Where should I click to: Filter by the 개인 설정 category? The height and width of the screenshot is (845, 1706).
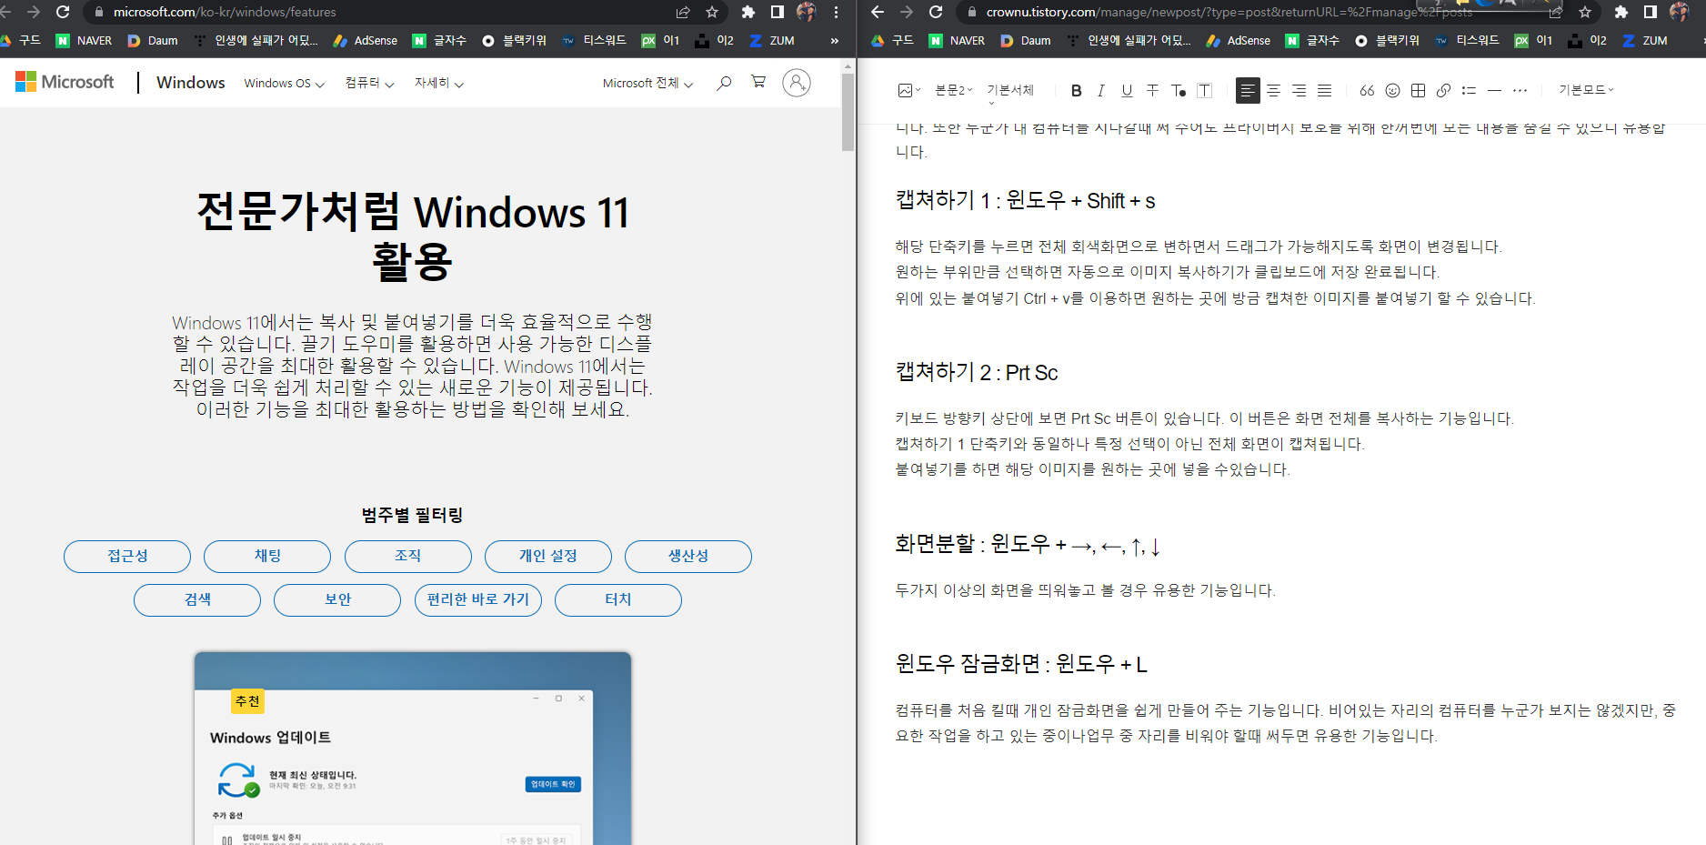click(548, 557)
